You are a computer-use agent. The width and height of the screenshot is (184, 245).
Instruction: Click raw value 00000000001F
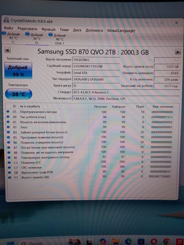(160, 171)
